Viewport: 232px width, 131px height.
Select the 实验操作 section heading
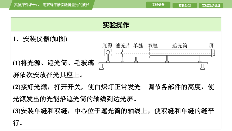point(116,25)
